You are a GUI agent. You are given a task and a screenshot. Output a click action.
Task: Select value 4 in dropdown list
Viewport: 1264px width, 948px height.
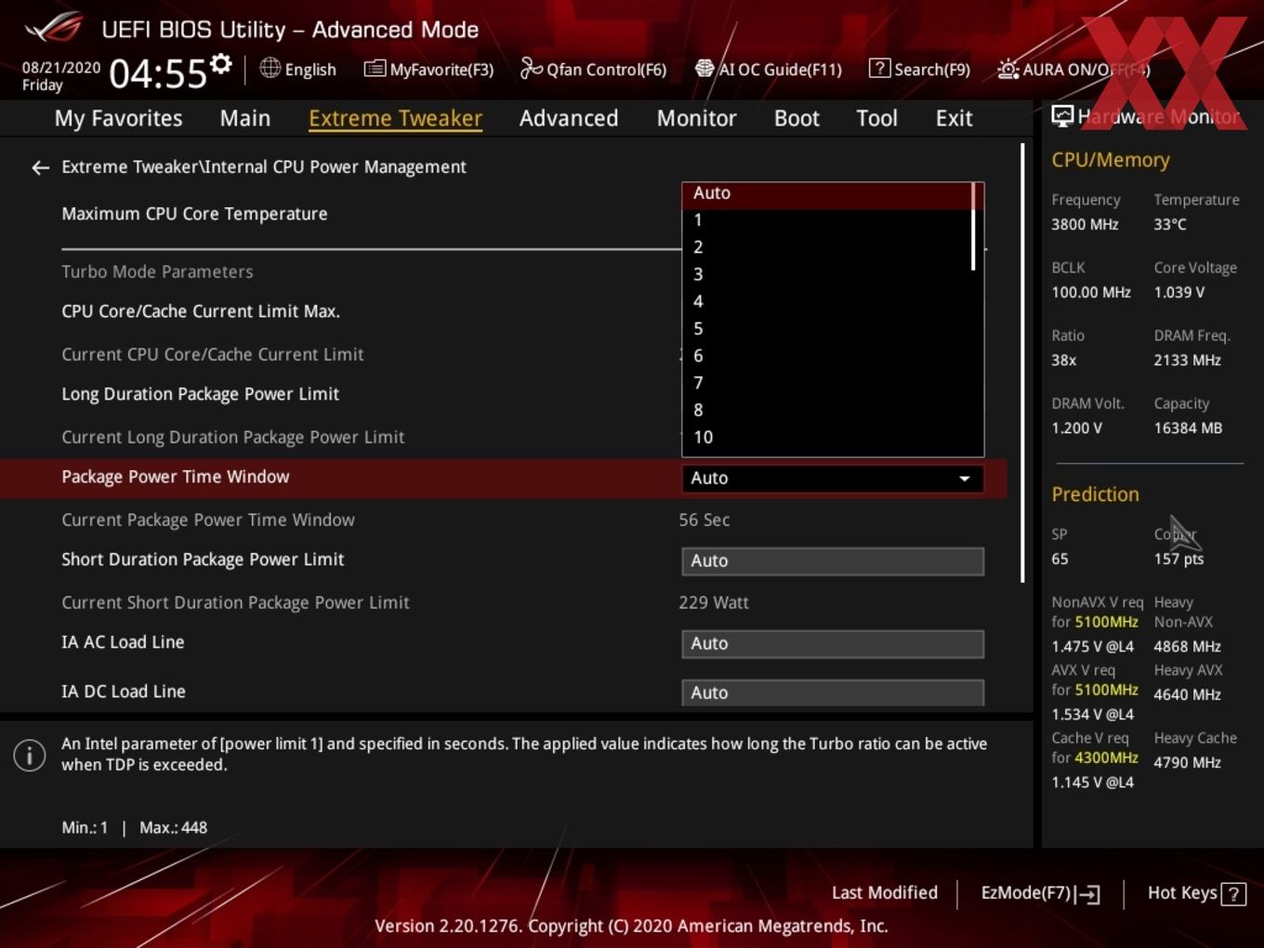click(x=827, y=301)
